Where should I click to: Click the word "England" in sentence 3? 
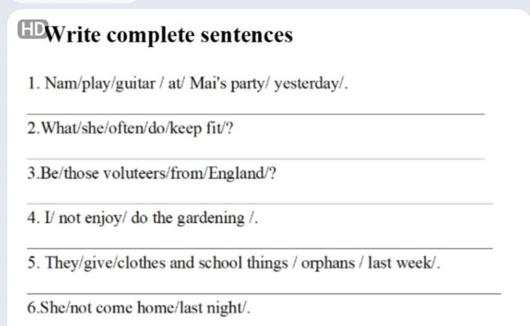click(x=236, y=173)
